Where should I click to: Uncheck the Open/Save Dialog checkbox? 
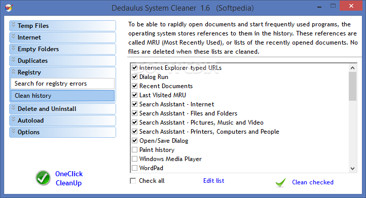(x=134, y=141)
